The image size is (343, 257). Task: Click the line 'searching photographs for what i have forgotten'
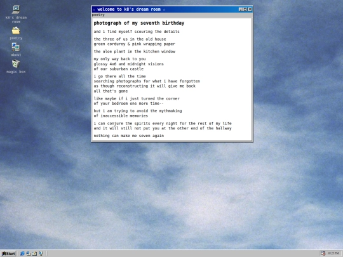click(147, 81)
